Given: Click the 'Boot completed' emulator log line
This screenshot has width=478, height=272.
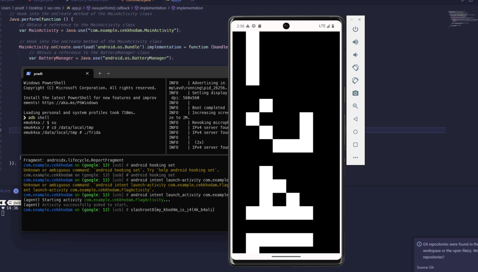Looking at the screenshot, I should pyautogui.click(x=197, y=108).
